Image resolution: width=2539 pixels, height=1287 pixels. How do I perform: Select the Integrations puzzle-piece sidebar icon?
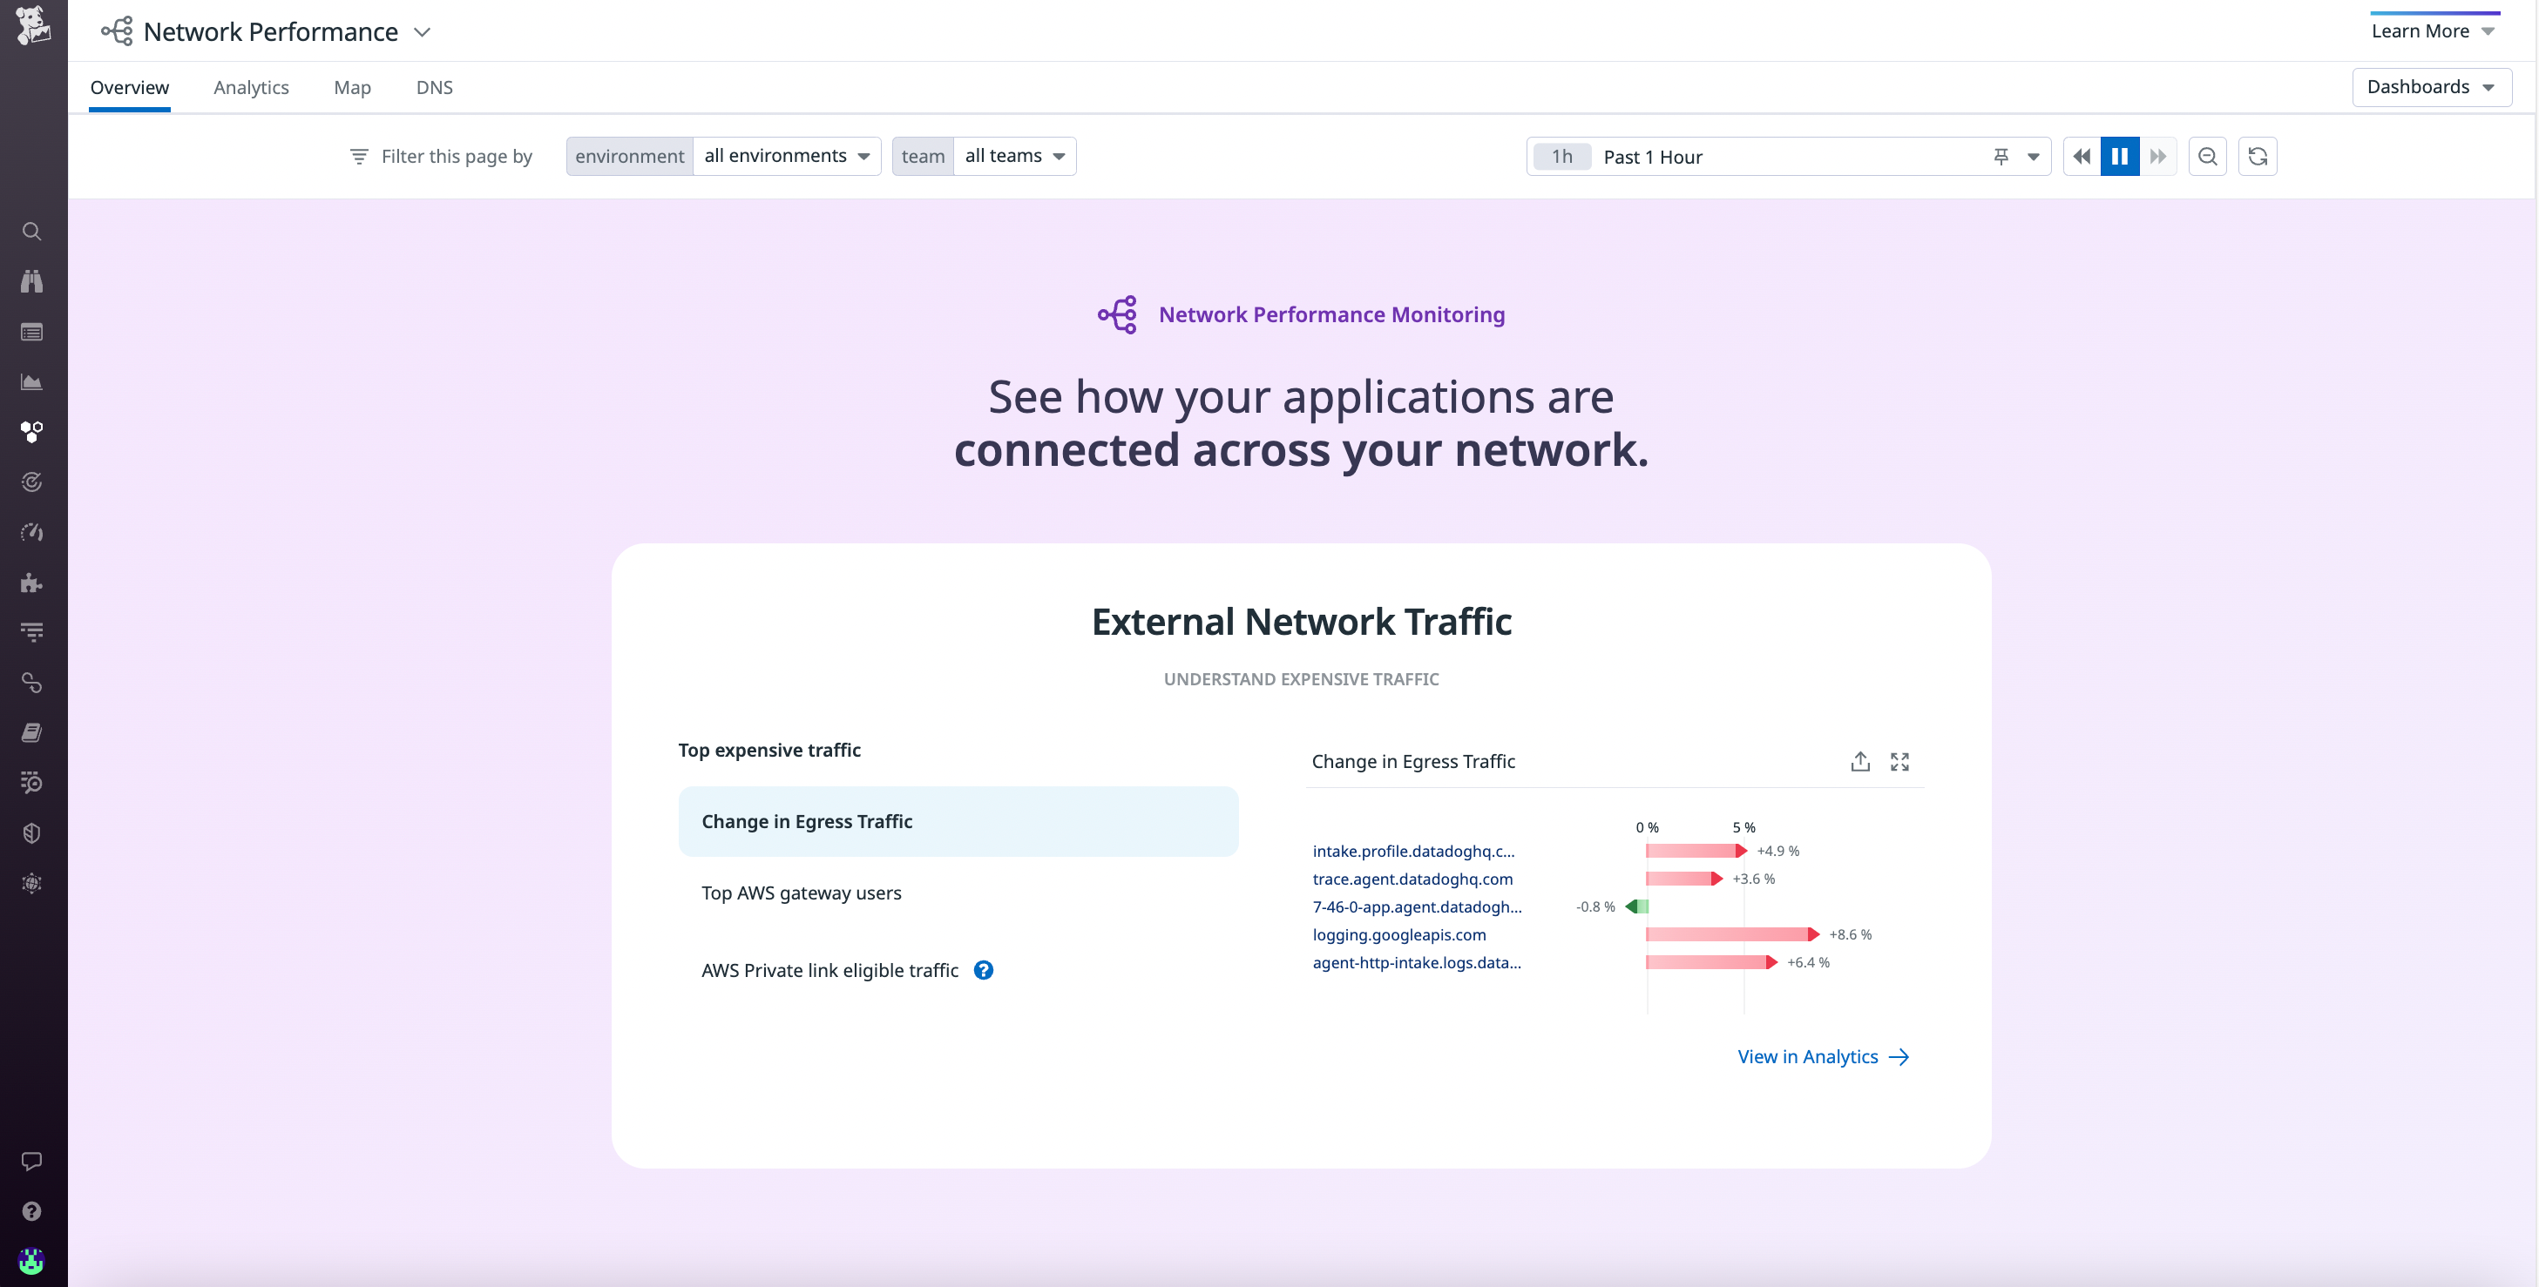click(x=31, y=582)
